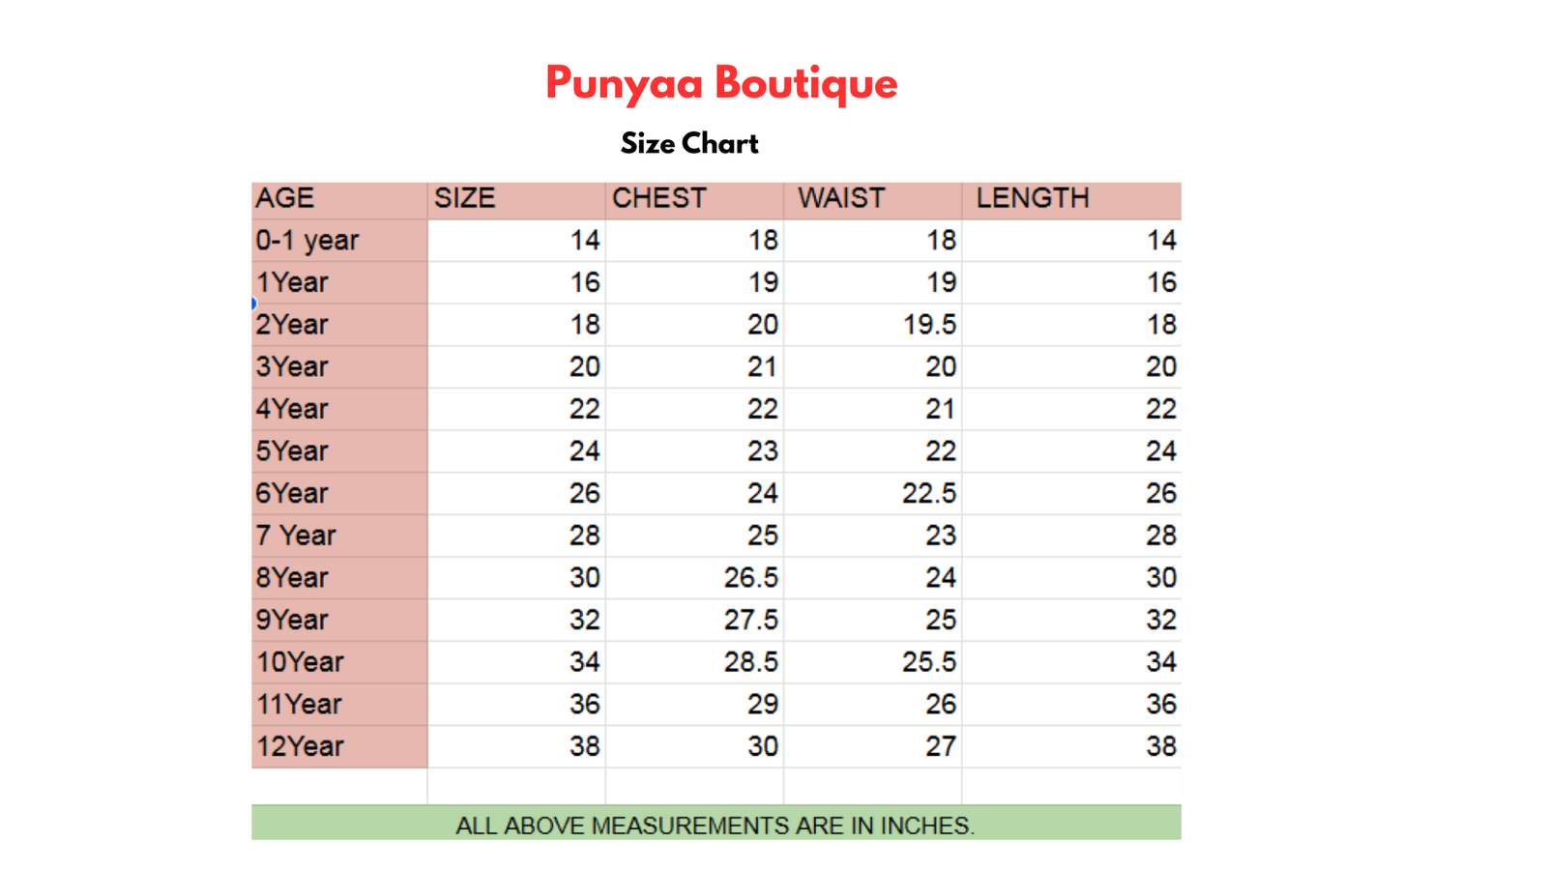Click the 7 Year row label

tap(296, 536)
